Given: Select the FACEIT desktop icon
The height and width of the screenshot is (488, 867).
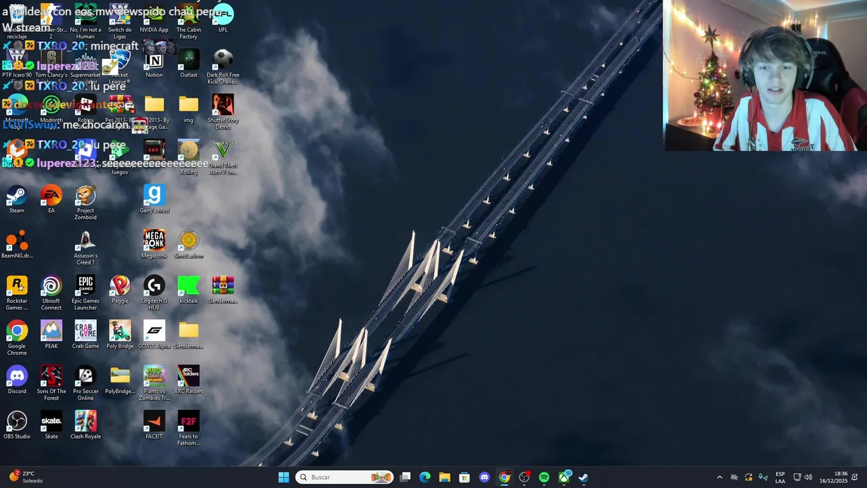Looking at the screenshot, I should 154,426.
